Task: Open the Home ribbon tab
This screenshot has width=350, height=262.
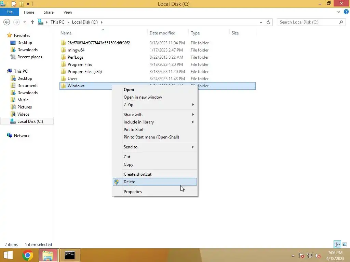Action: 29,12
